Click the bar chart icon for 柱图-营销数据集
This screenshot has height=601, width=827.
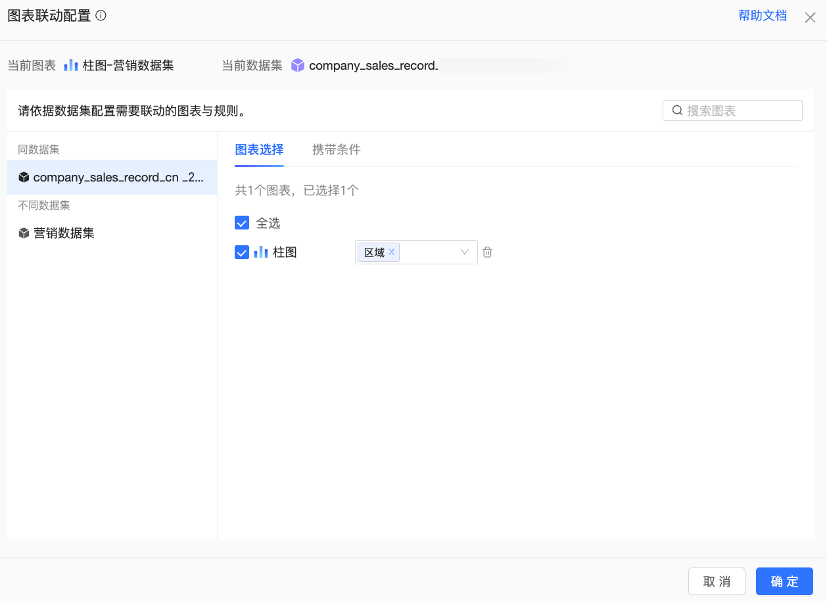pos(71,65)
